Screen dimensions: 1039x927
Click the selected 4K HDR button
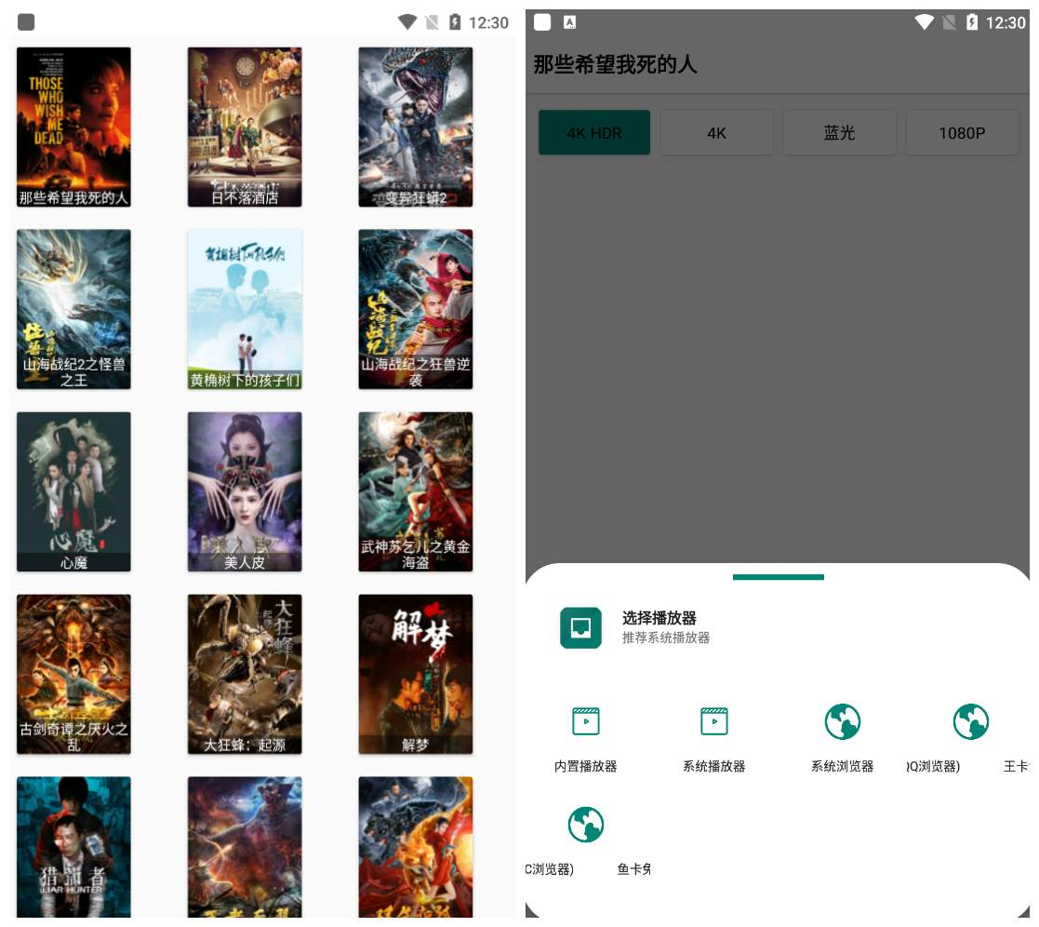(x=594, y=132)
